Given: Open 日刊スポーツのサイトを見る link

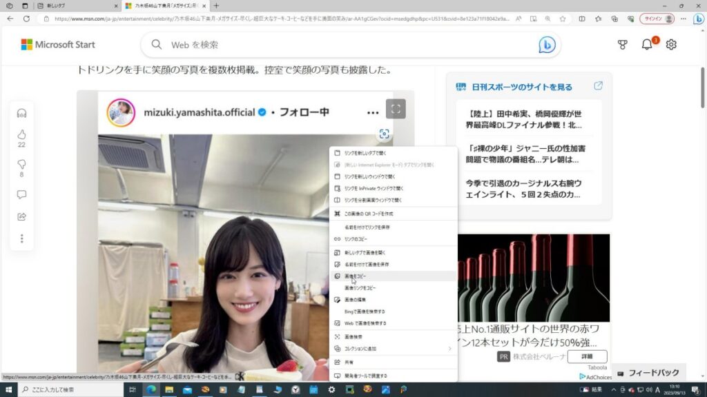Looking at the screenshot, I should coord(522,87).
